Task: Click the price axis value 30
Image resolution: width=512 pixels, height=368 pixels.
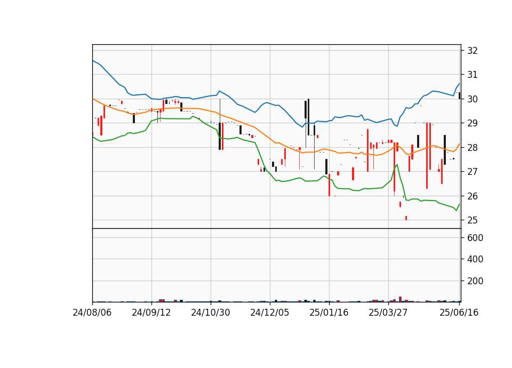Action: pyautogui.click(x=473, y=99)
